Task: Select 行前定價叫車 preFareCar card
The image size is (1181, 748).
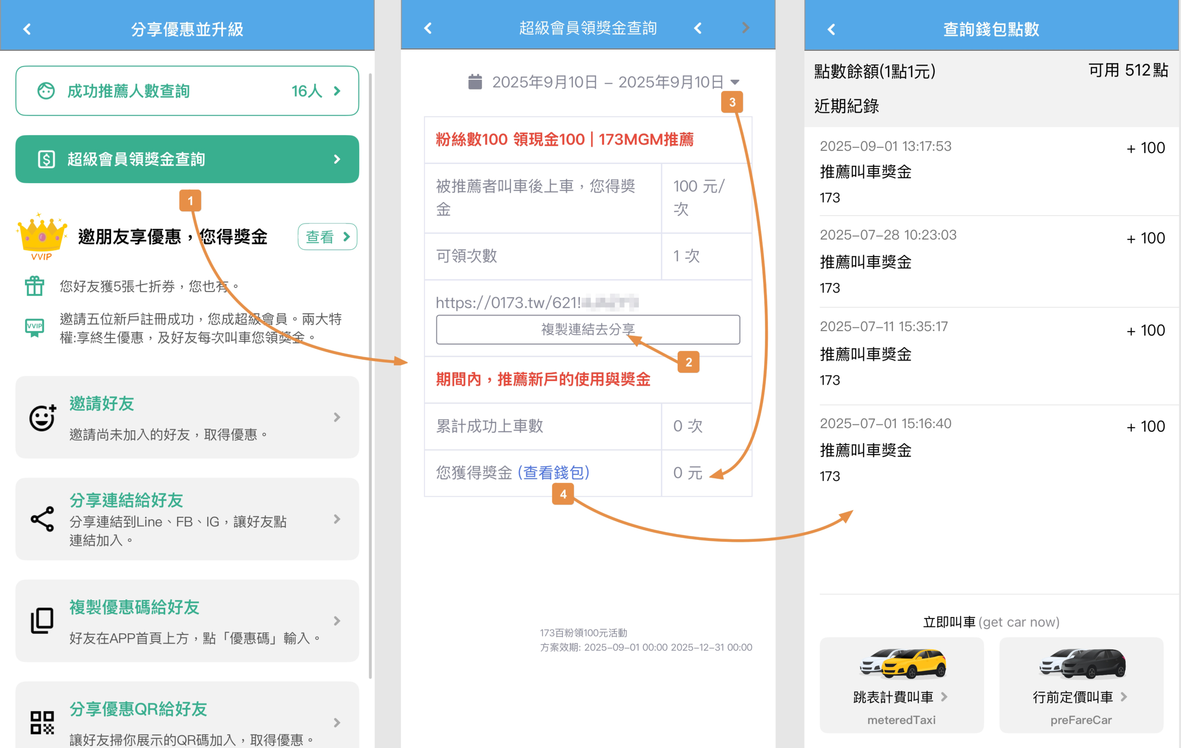Action: pos(1081,685)
